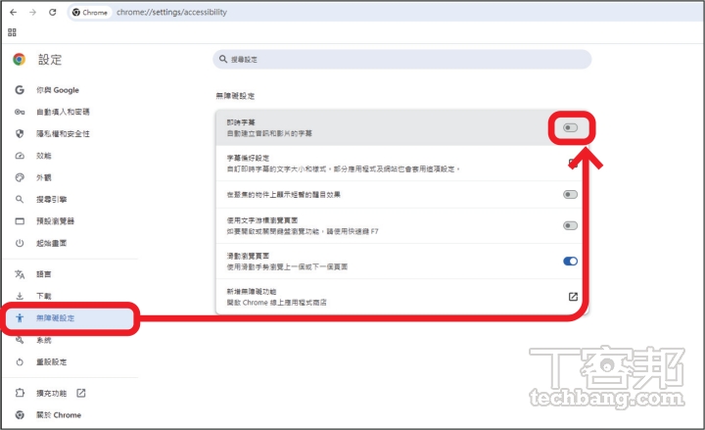Viewport: 705px width, 430px height.
Task: Click the search engine magnifier sidebar icon
Action: click(20, 199)
